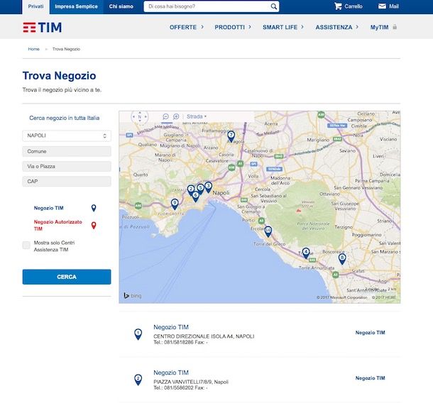
Task: Switch to the Impresa Semplice tab
Action: coord(76,6)
